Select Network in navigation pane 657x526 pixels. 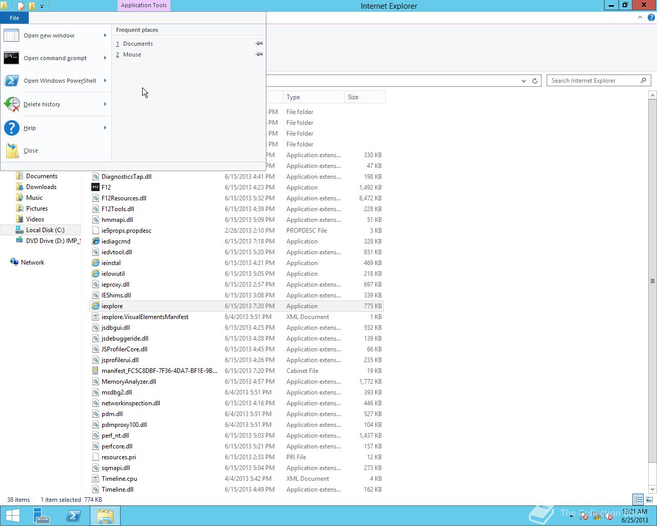32,262
